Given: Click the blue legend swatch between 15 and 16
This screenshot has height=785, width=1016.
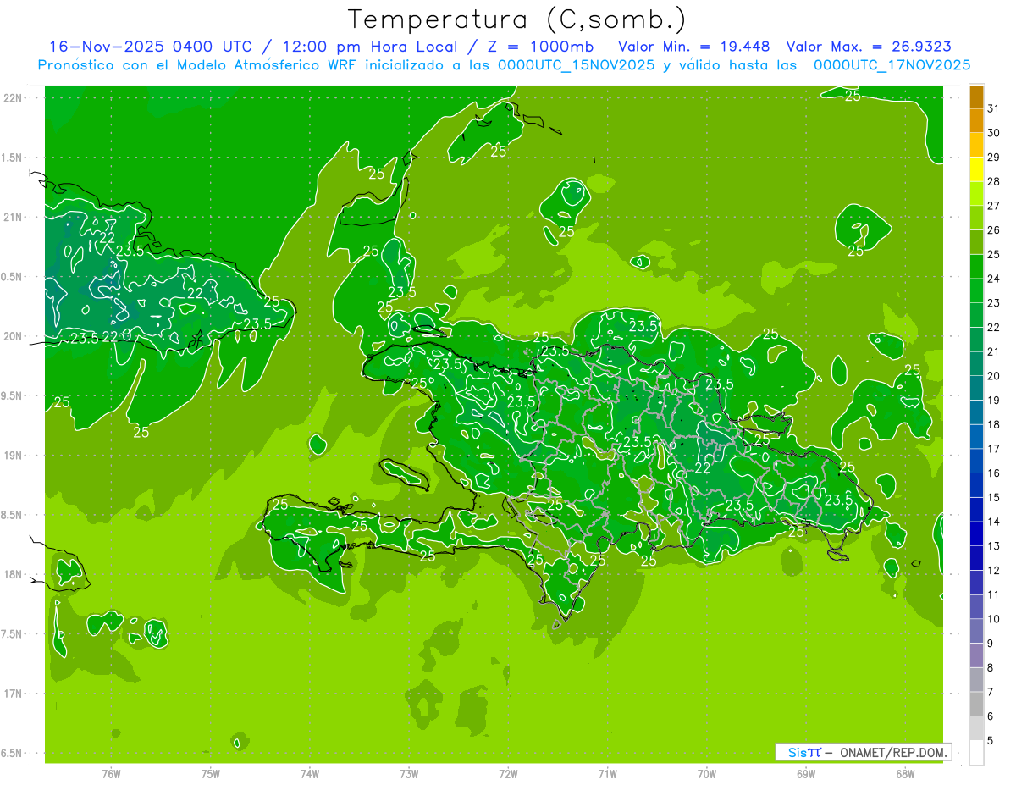Looking at the screenshot, I should [x=976, y=486].
